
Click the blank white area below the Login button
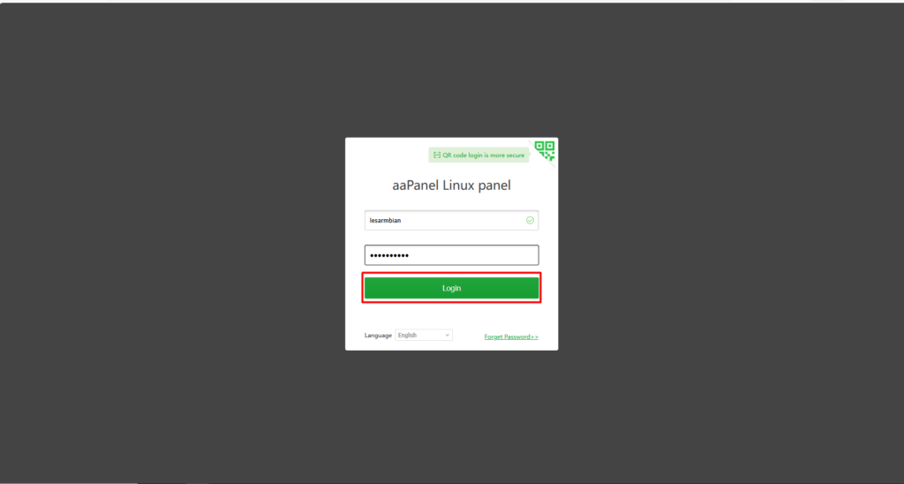point(451,315)
